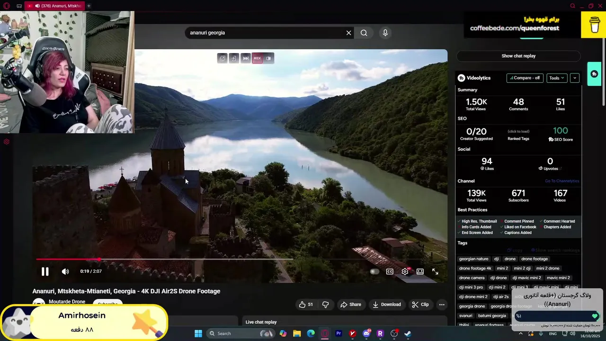The image size is (606, 341).
Task: Click the Download button
Action: point(386,305)
